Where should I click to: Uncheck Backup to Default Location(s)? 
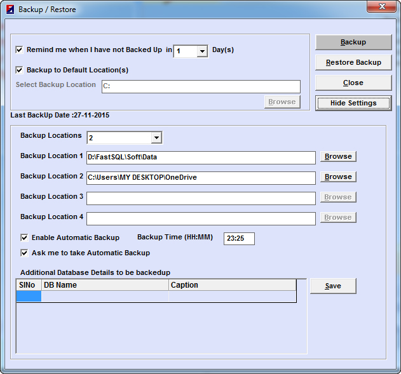pos(20,70)
